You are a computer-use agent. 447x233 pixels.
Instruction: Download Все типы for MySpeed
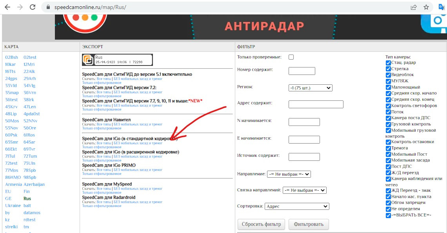[x=104, y=189]
